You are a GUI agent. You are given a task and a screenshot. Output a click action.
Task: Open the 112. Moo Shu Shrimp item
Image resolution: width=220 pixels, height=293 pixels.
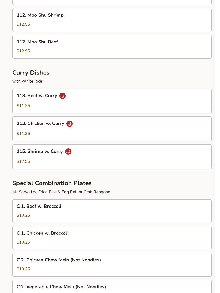[x=40, y=15]
